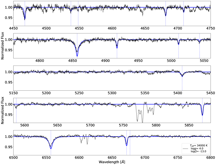Click the 0.95 flux label in the 6500–6800 panel

point(9,147)
